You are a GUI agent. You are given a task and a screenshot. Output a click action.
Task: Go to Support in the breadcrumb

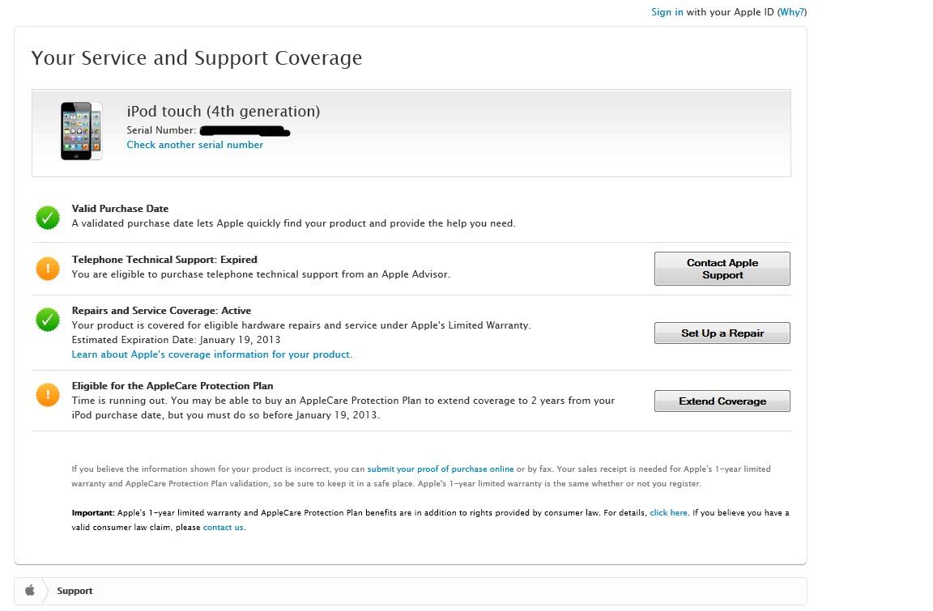click(x=75, y=591)
